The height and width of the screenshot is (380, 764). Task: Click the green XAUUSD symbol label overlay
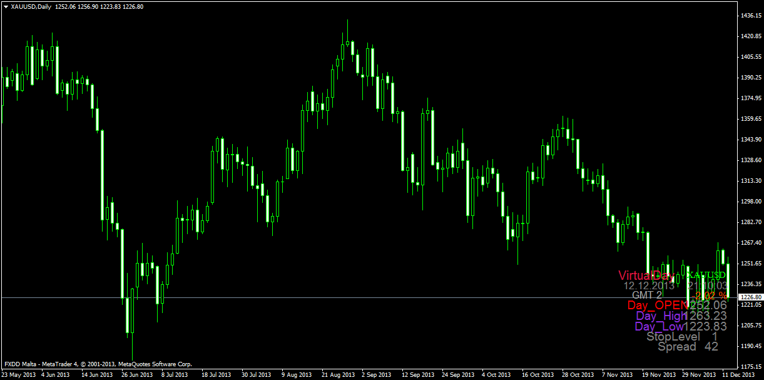(706, 275)
